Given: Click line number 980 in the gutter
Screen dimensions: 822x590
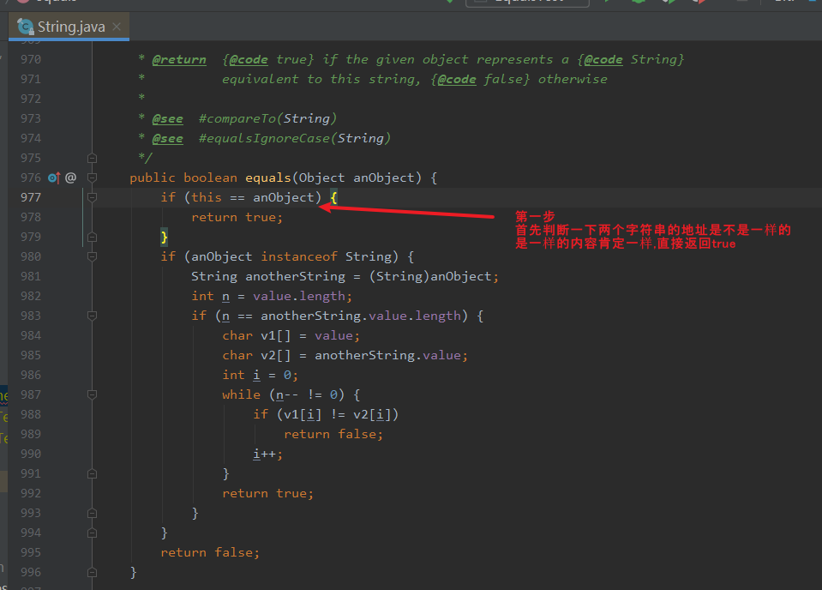Looking at the screenshot, I should click(30, 257).
